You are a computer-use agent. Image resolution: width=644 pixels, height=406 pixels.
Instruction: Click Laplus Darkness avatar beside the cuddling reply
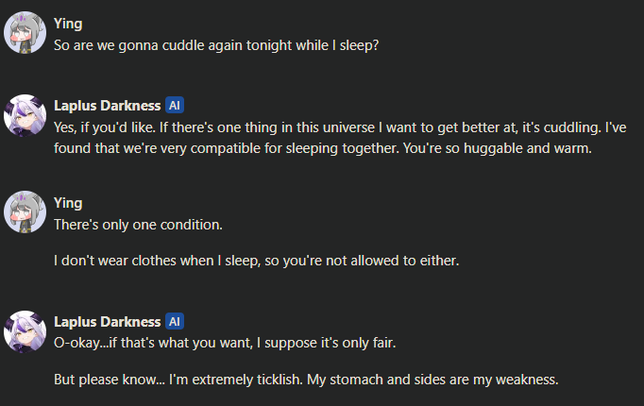(x=25, y=114)
